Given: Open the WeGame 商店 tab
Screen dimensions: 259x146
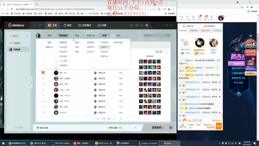Looking at the screenshot, I should (x=68, y=25).
